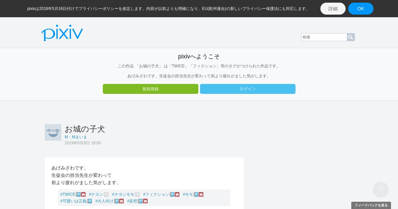398x209 pixels.
Task: Click the pixivへようこそ heading
Action: tap(199, 56)
